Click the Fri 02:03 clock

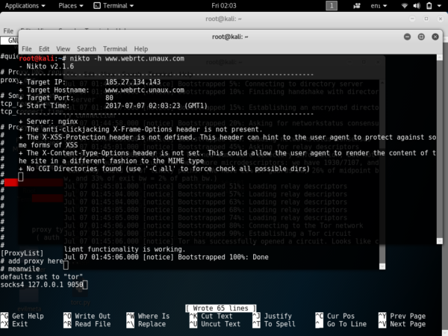(x=223, y=5)
